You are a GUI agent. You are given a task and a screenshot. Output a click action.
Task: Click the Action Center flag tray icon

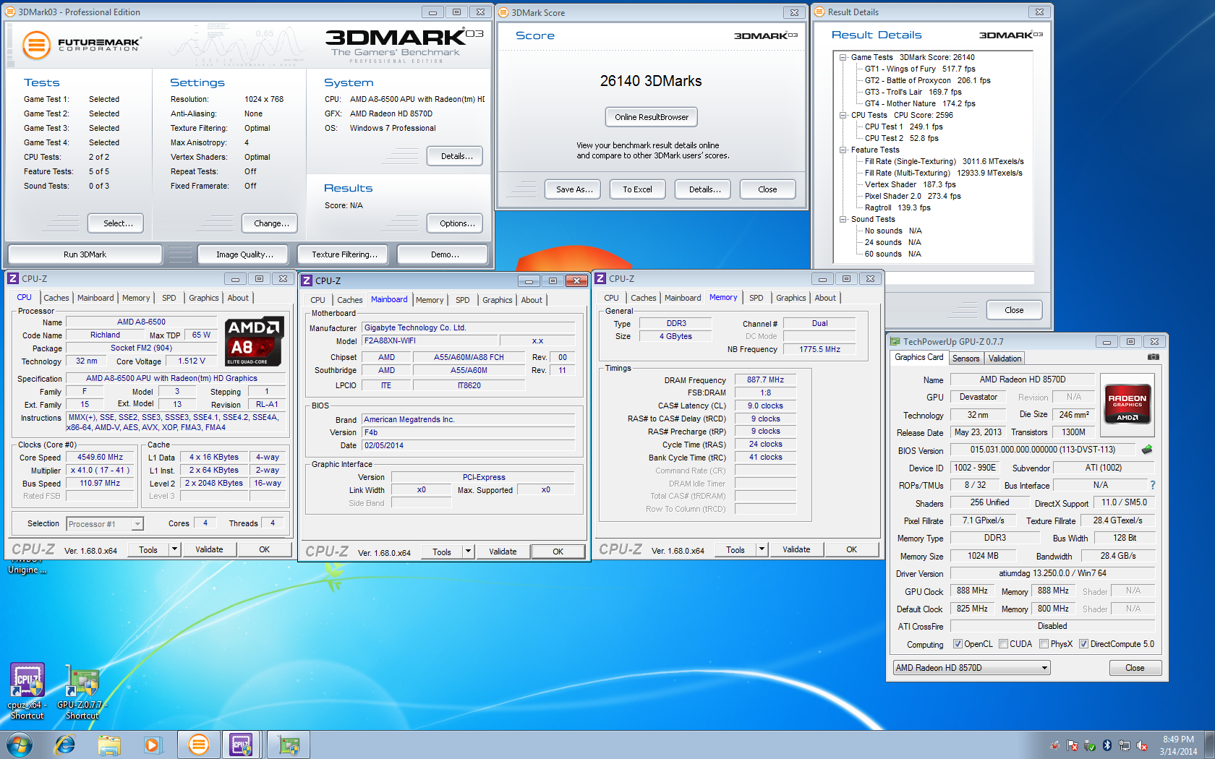tap(1073, 745)
